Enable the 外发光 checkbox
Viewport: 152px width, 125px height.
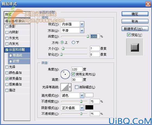click(7, 38)
